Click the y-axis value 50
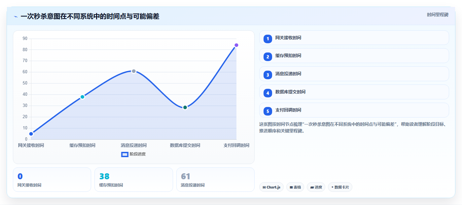462x205 pixels. (x=25, y=83)
